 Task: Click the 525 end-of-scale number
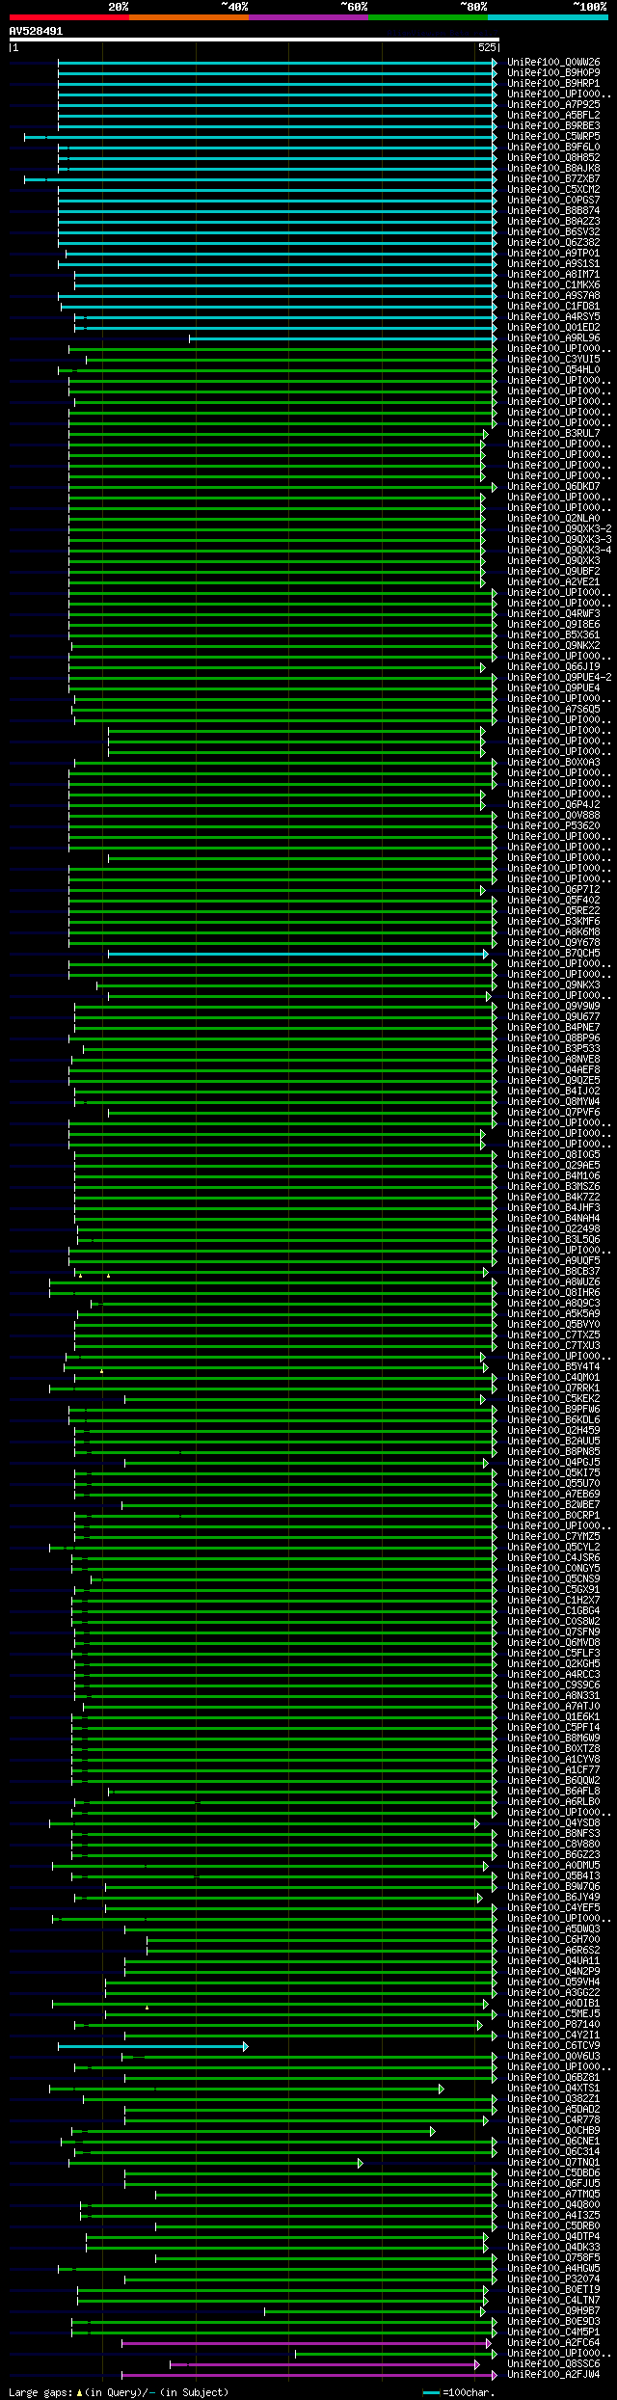(x=487, y=47)
